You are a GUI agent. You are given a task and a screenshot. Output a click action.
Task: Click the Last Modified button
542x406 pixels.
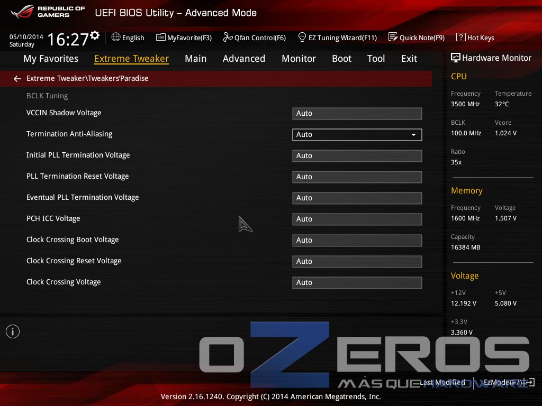pos(442,382)
